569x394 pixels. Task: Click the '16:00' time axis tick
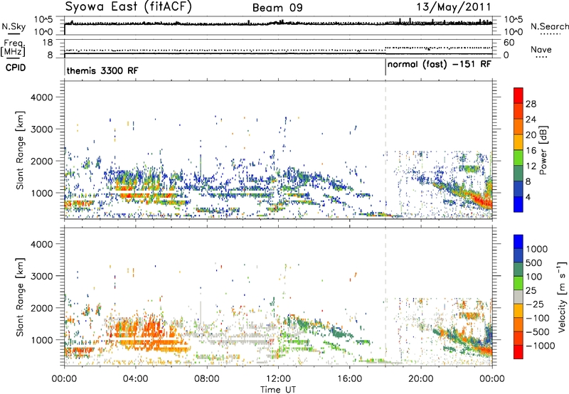(349, 379)
